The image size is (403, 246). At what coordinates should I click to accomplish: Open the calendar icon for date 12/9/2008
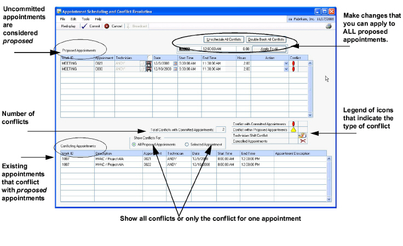click(175, 63)
